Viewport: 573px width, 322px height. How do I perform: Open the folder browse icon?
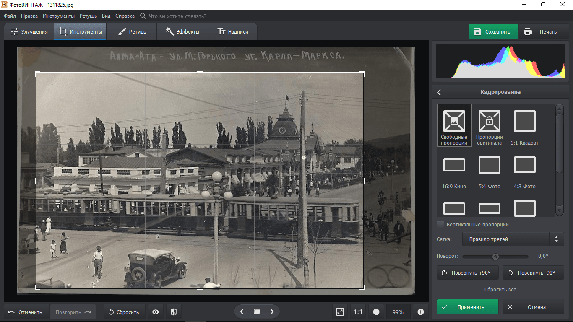click(257, 312)
